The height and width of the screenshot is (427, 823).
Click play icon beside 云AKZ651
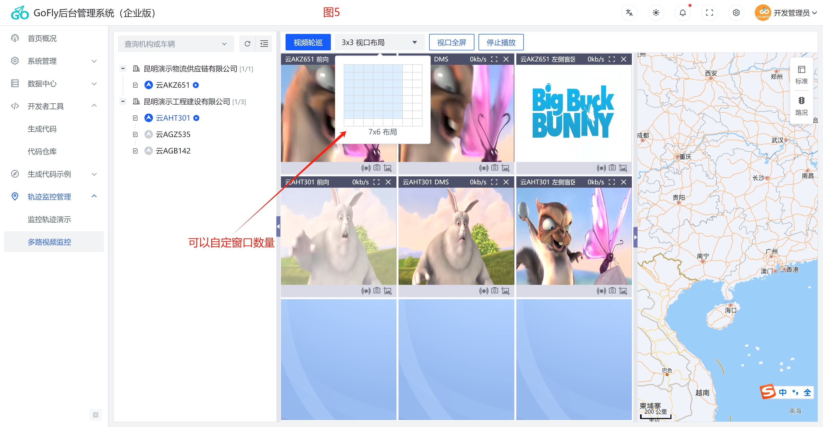coord(196,85)
